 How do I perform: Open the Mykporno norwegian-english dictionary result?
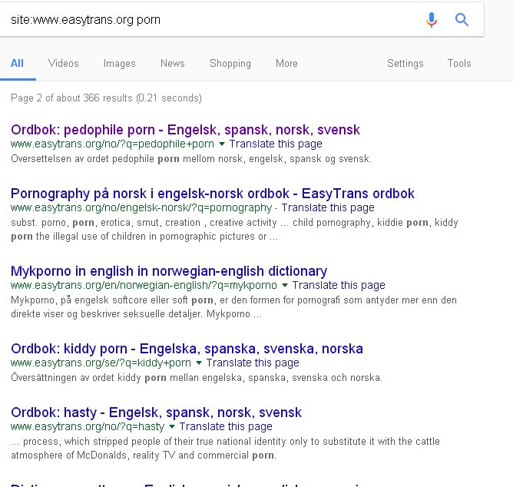[169, 271]
